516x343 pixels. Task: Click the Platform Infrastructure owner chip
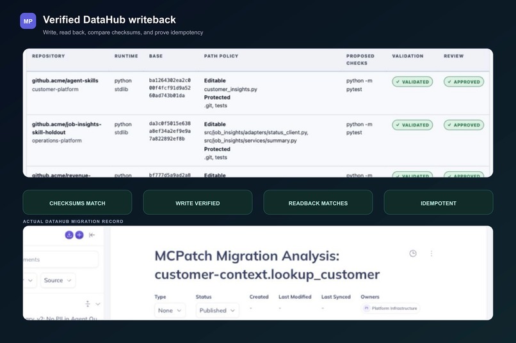(x=391, y=309)
